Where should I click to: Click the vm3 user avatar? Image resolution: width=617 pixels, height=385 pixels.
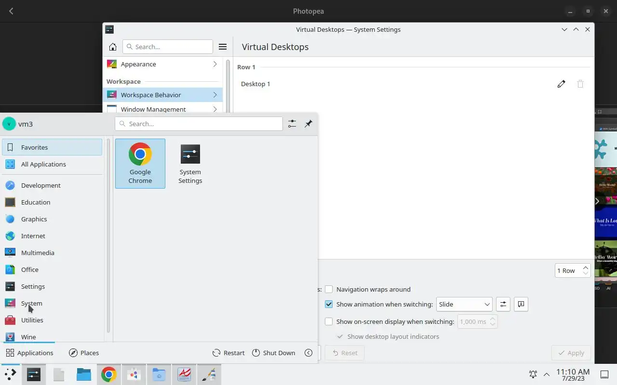(x=9, y=124)
